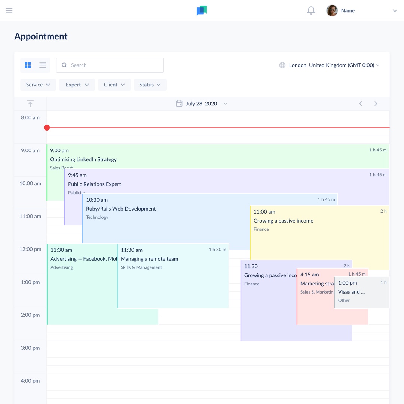
Task: Switch to list view
Action: point(43,65)
